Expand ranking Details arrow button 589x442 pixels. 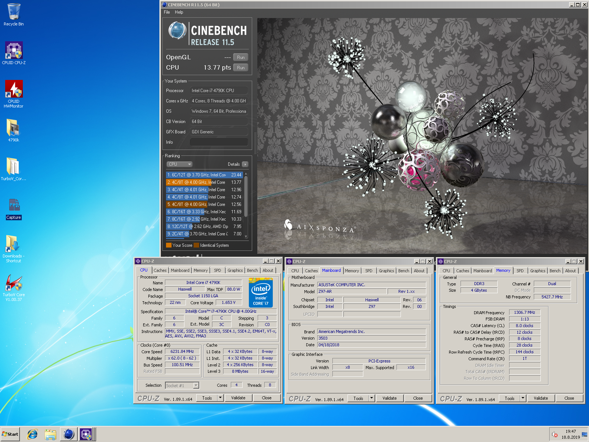pyautogui.click(x=245, y=164)
